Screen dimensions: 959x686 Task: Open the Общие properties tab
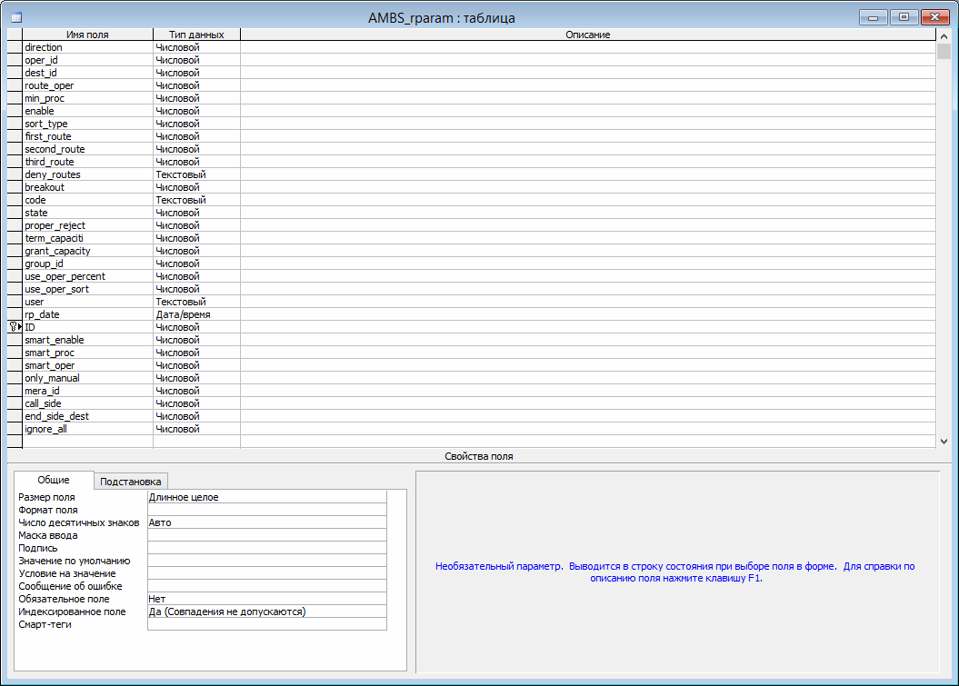(54, 481)
